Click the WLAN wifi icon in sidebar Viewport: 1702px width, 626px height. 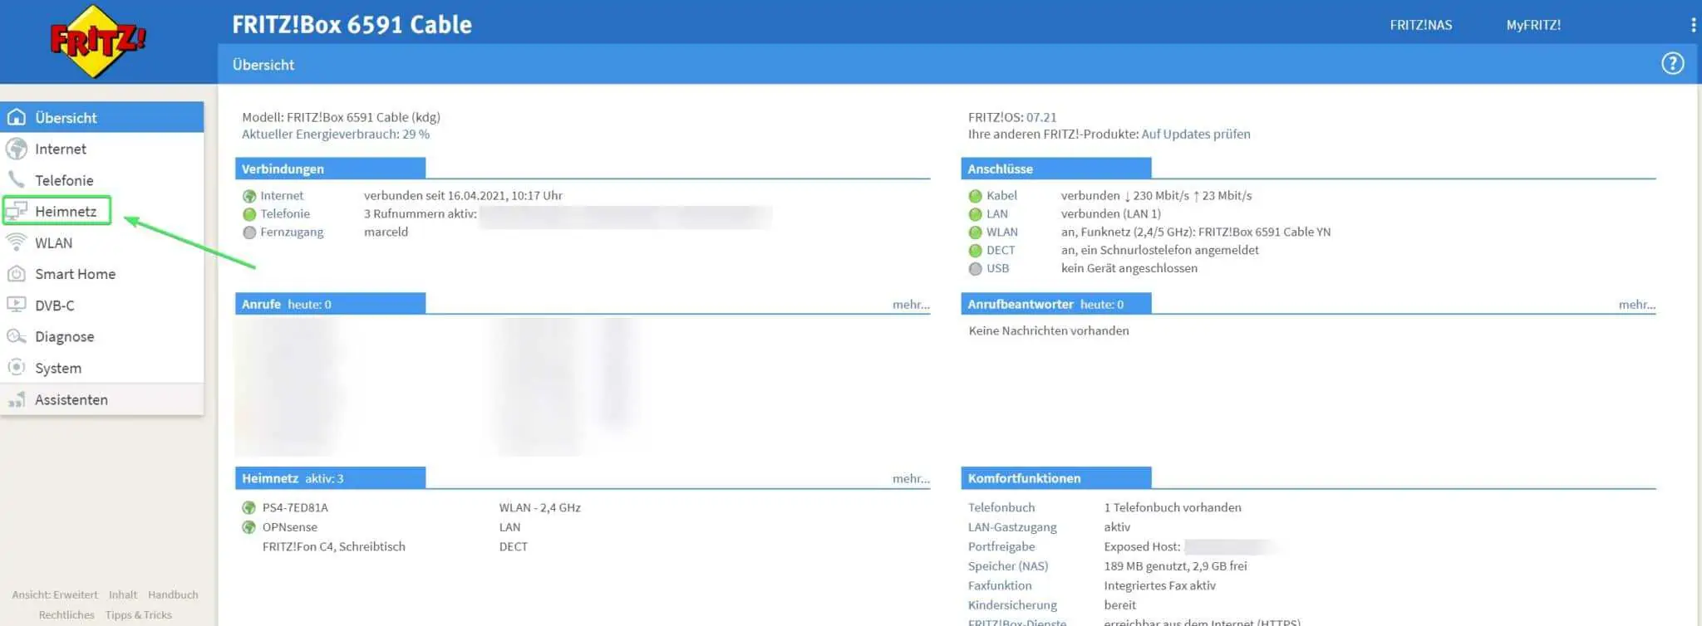pos(17,242)
